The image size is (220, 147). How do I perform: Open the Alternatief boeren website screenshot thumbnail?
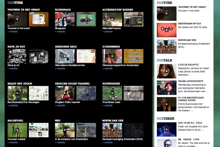click(133, 19)
